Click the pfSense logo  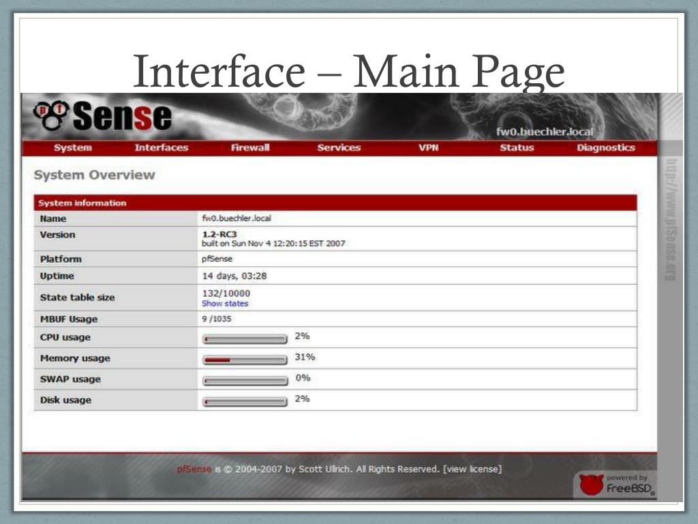pyautogui.click(x=102, y=116)
